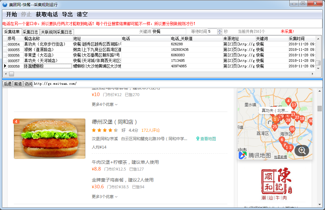Expand 更多3个优惠 dropdown

coord(104,196)
